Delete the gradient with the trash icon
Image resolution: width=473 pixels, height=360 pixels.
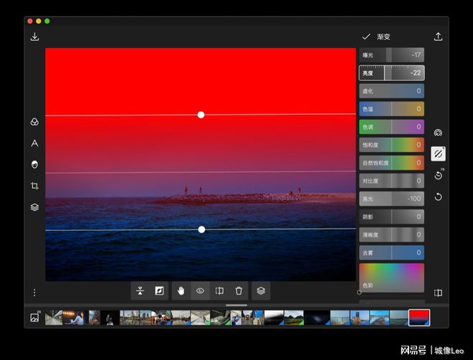coord(239,291)
